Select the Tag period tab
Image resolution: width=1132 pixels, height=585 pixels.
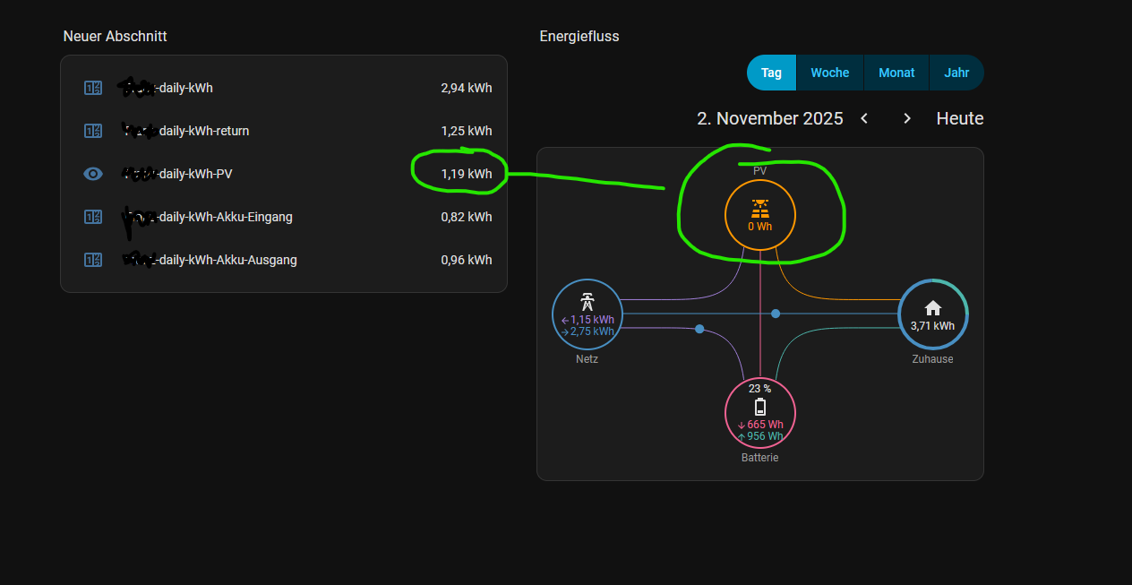tap(771, 73)
